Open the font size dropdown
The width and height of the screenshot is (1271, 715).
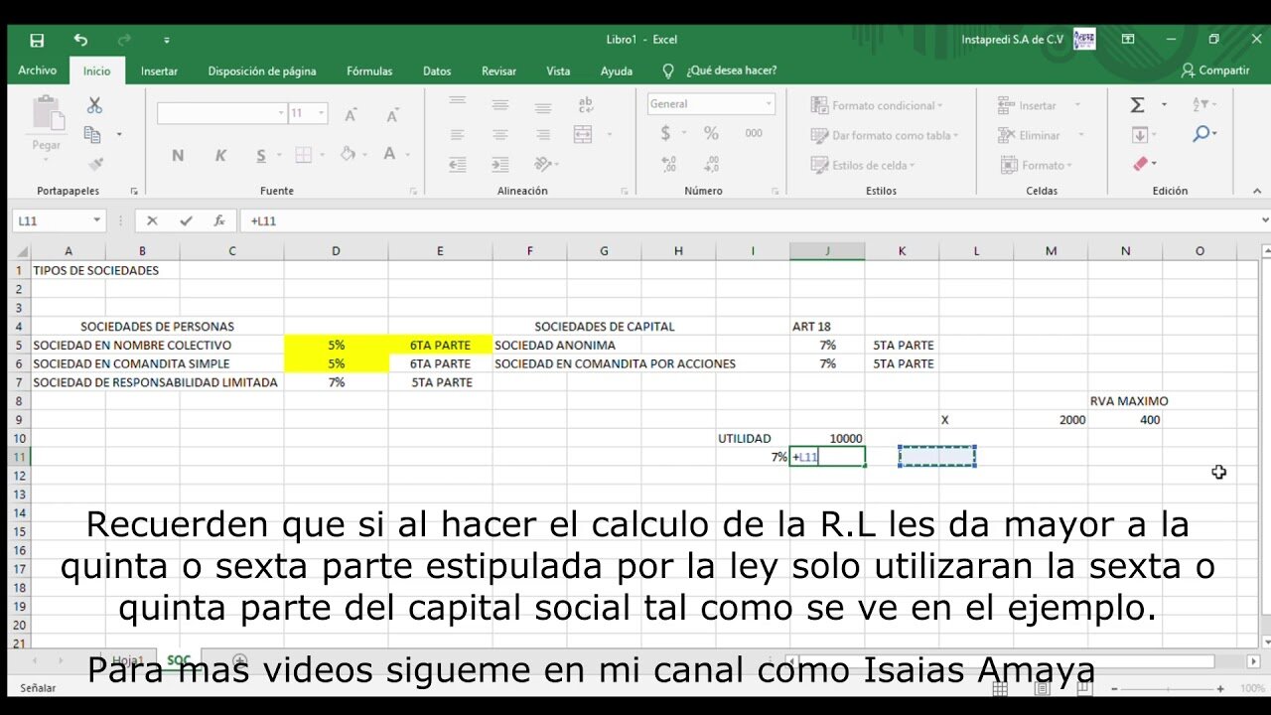(x=321, y=114)
